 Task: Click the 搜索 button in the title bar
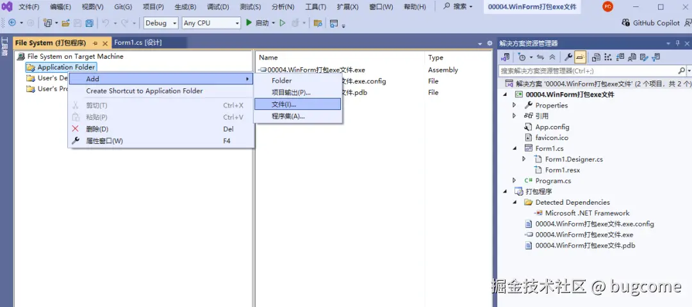point(457,6)
